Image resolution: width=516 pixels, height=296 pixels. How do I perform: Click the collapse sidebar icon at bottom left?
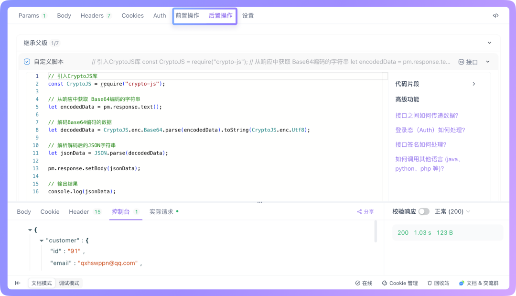click(x=18, y=283)
